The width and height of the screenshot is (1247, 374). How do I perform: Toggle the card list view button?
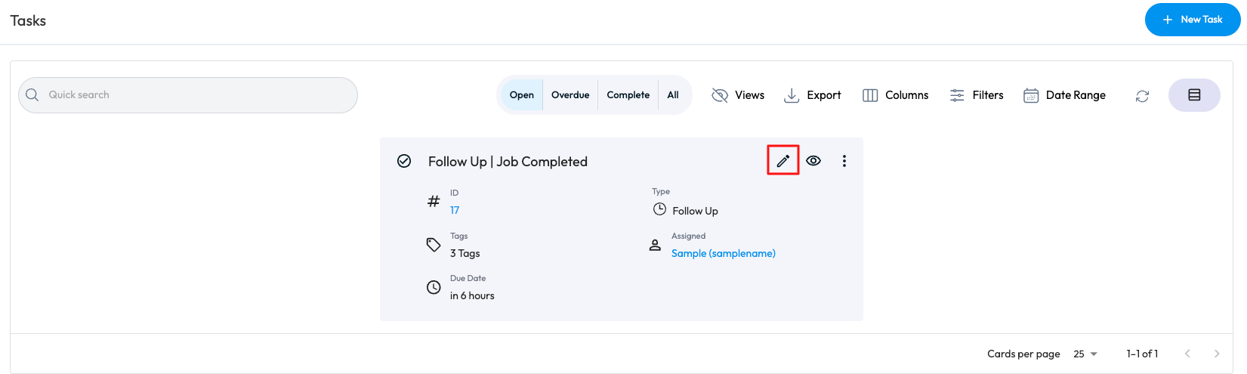tap(1194, 95)
